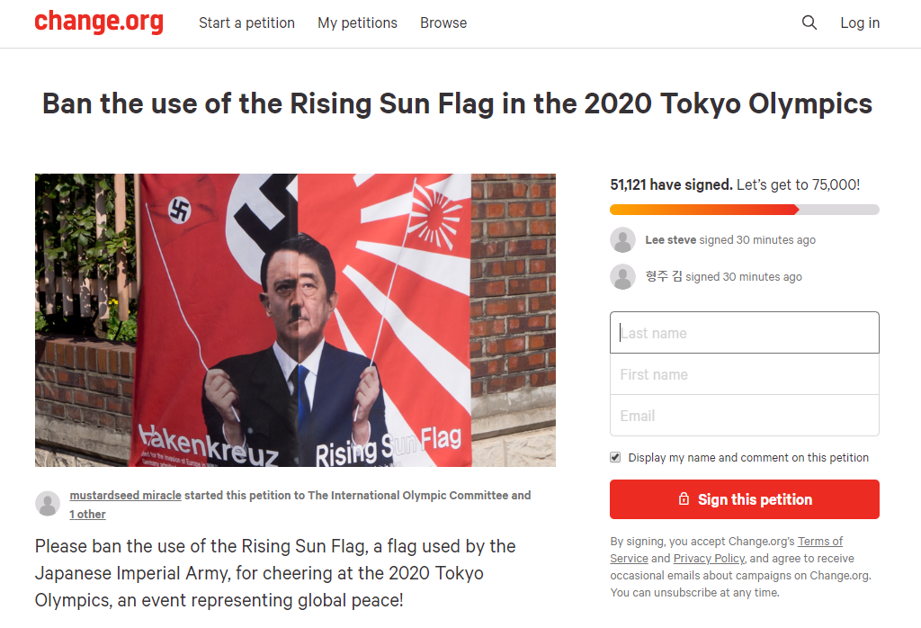Click into the Last name field
This screenshot has width=921, height=628.
745,332
